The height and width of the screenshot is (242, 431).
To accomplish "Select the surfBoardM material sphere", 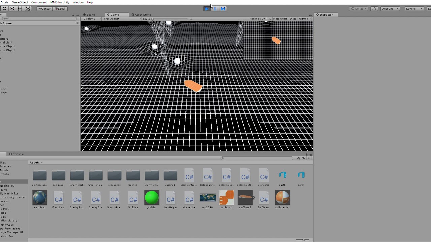I will (x=282, y=200).
